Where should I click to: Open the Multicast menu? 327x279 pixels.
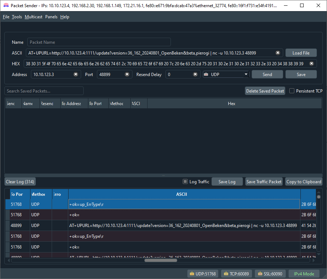click(x=34, y=17)
